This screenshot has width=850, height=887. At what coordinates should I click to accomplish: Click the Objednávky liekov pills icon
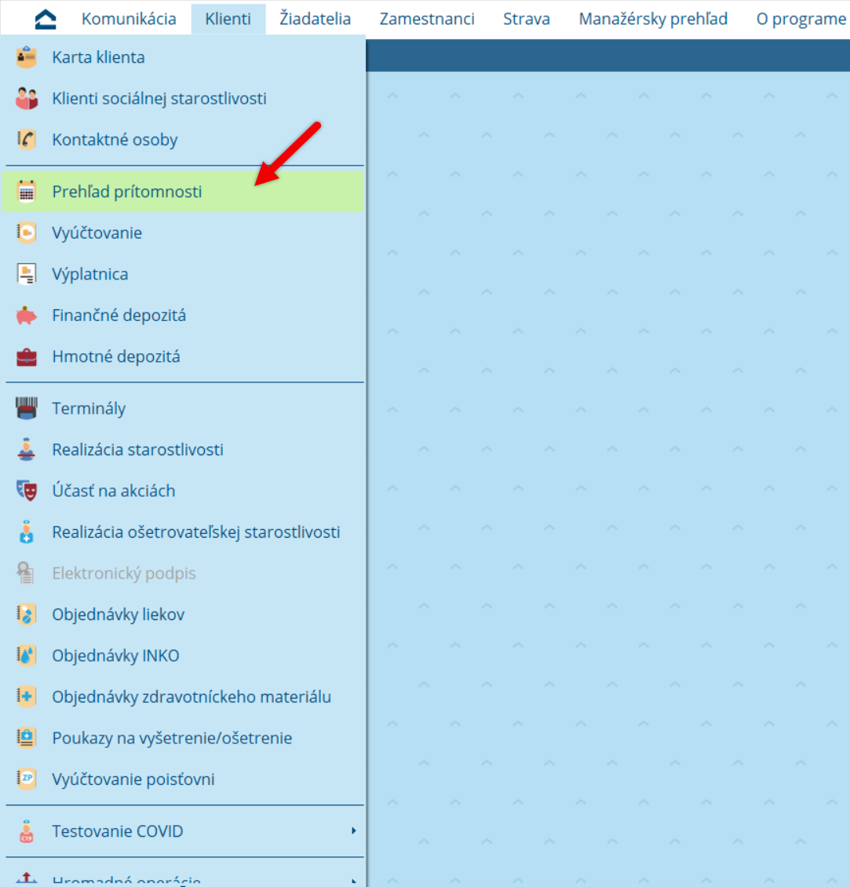pyautogui.click(x=27, y=615)
